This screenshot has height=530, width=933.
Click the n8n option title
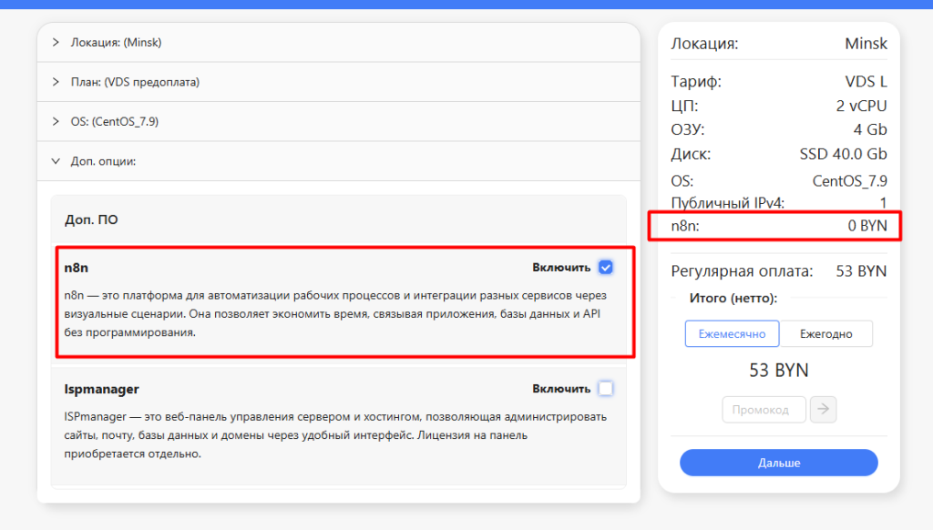77,268
